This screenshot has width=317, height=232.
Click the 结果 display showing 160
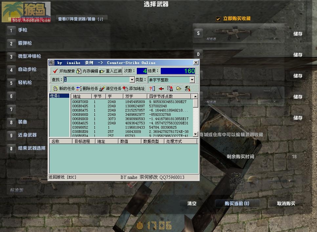[x=178, y=71]
